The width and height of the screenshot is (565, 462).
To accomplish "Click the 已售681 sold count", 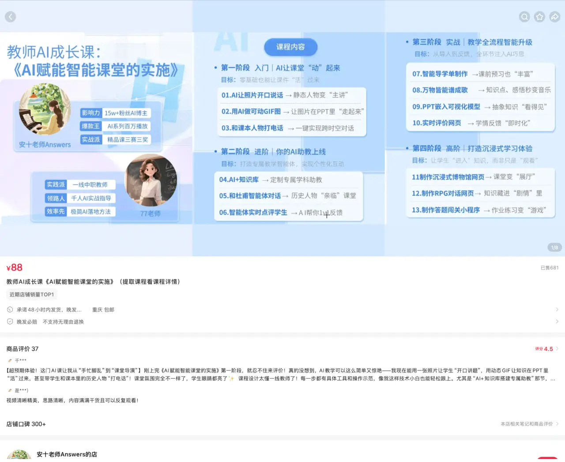I will [550, 268].
